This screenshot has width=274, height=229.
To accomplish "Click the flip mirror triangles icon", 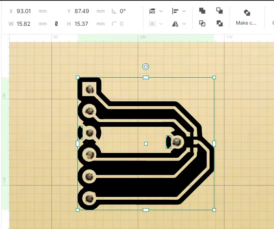I will pyautogui.click(x=175, y=24).
